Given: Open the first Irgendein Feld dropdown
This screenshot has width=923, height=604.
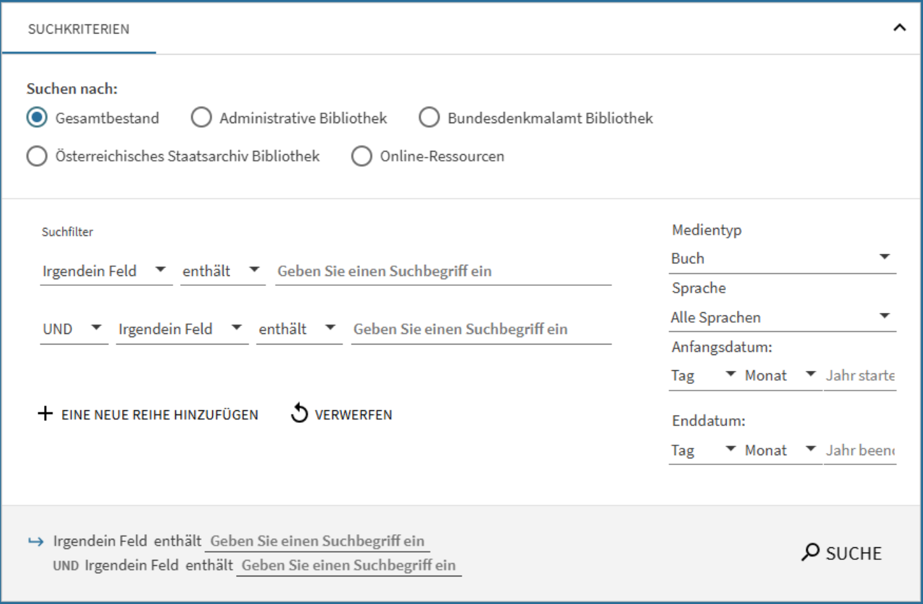Looking at the screenshot, I should pyautogui.click(x=162, y=269).
